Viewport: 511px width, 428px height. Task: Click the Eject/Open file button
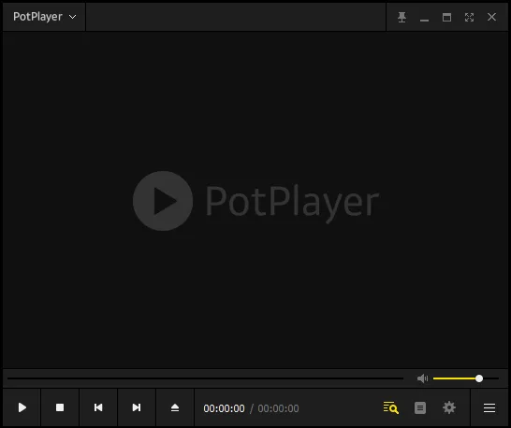pos(175,407)
